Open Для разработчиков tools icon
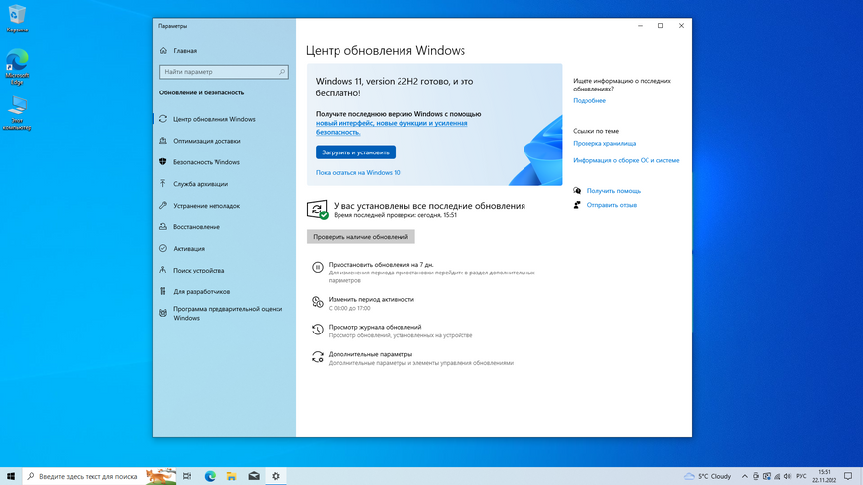863x485 pixels. point(163,291)
